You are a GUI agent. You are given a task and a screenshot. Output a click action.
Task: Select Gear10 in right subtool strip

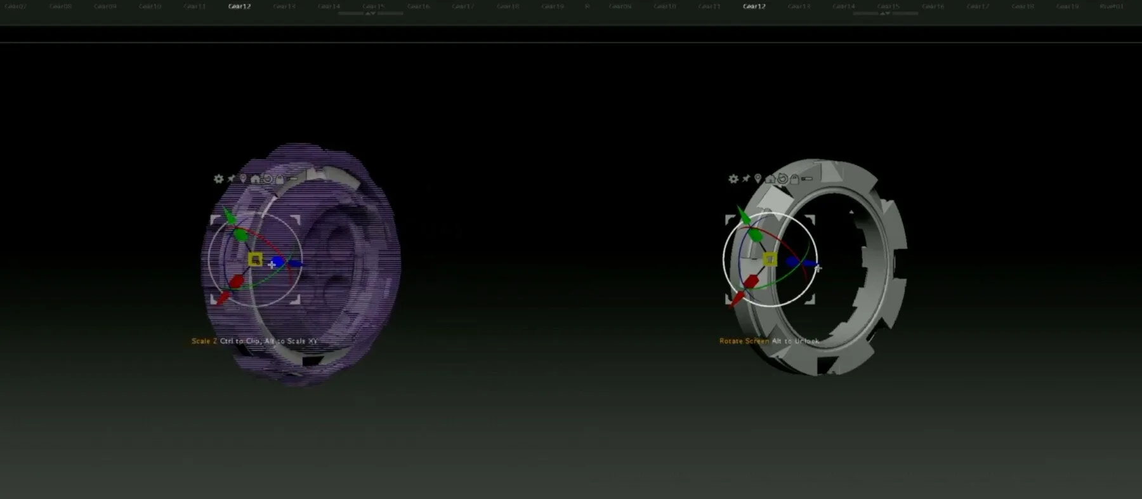(x=665, y=6)
